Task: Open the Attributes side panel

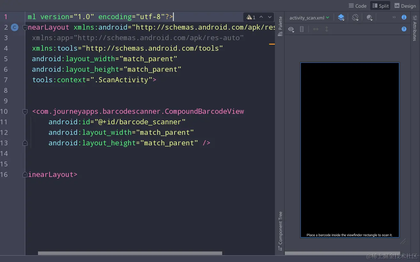Action: coord(415,28)
